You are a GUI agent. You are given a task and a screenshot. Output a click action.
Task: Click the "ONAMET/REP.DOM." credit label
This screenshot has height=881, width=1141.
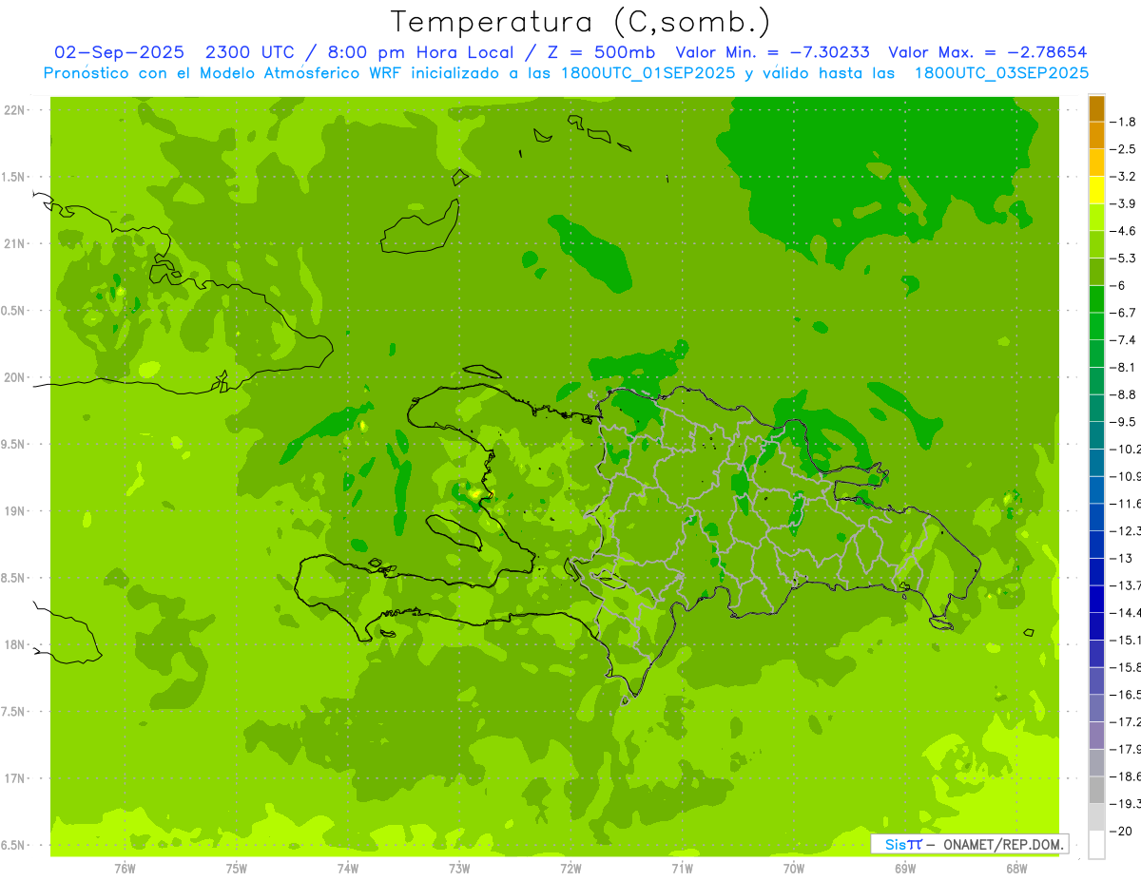[x=1002, y=844]
